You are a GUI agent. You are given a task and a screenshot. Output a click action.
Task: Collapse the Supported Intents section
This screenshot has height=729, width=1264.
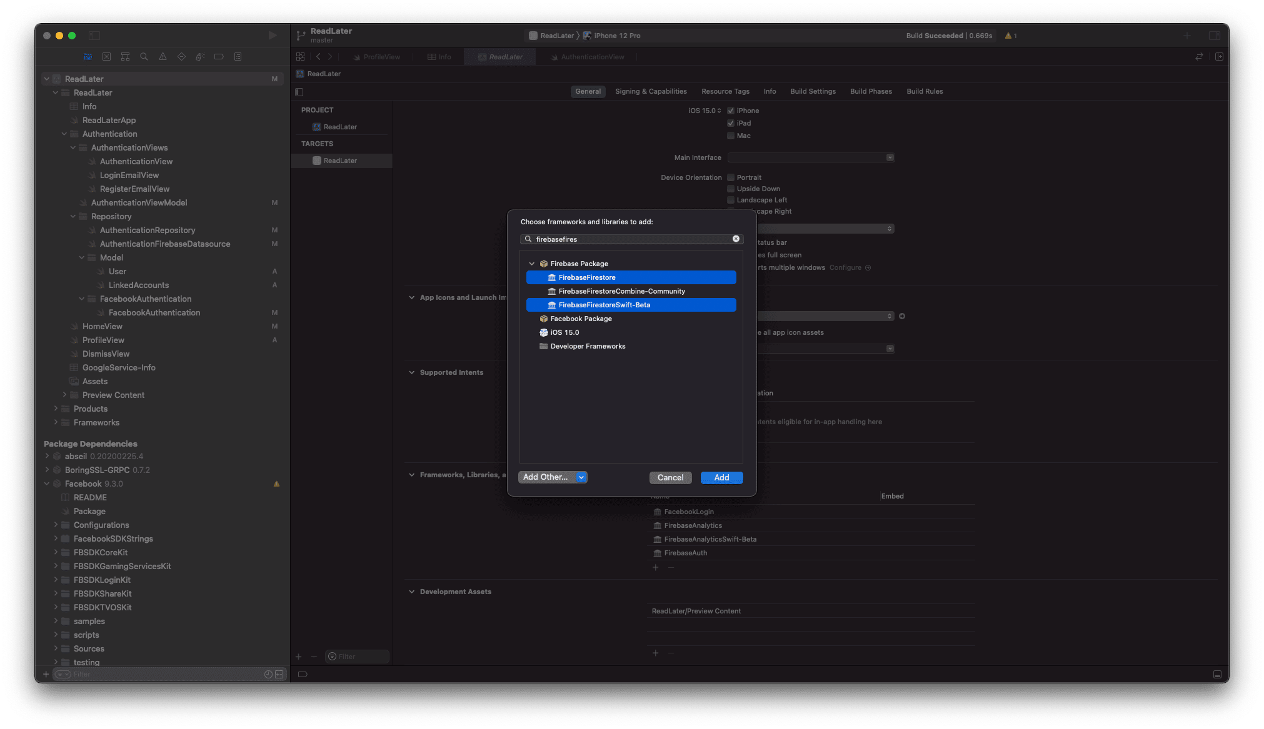[412, 372]
